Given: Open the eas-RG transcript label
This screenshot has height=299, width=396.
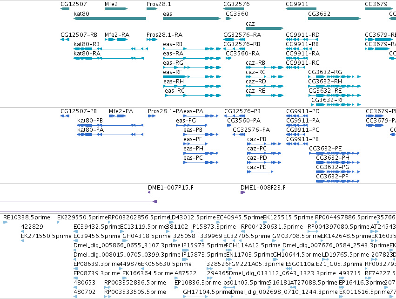Looking at the screenshot, I should (173, 63).
